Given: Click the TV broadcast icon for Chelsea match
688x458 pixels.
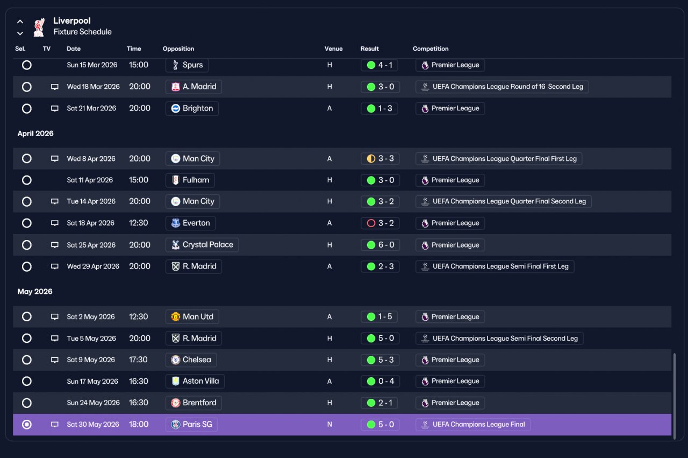Looking at the screenshot, I should click(x=54, y=360).
